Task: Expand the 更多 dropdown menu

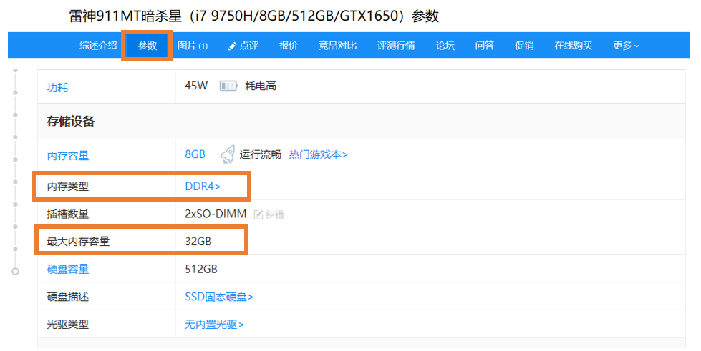Action: (626, 46)
